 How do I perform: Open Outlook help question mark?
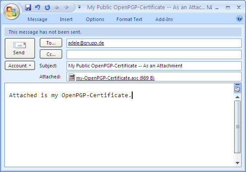(239, 18)
